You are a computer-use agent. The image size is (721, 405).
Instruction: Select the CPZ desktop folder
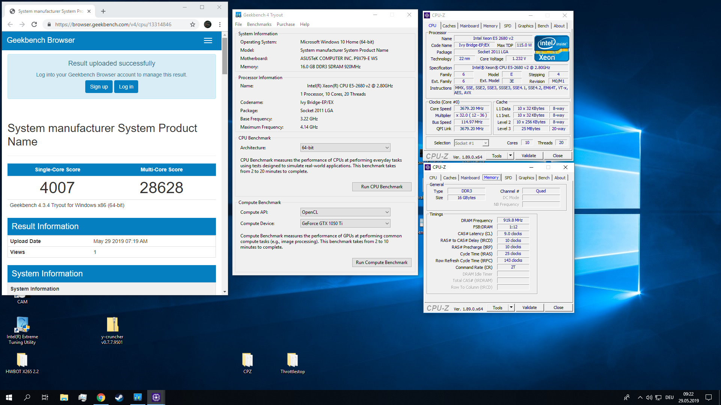(247, 363)
